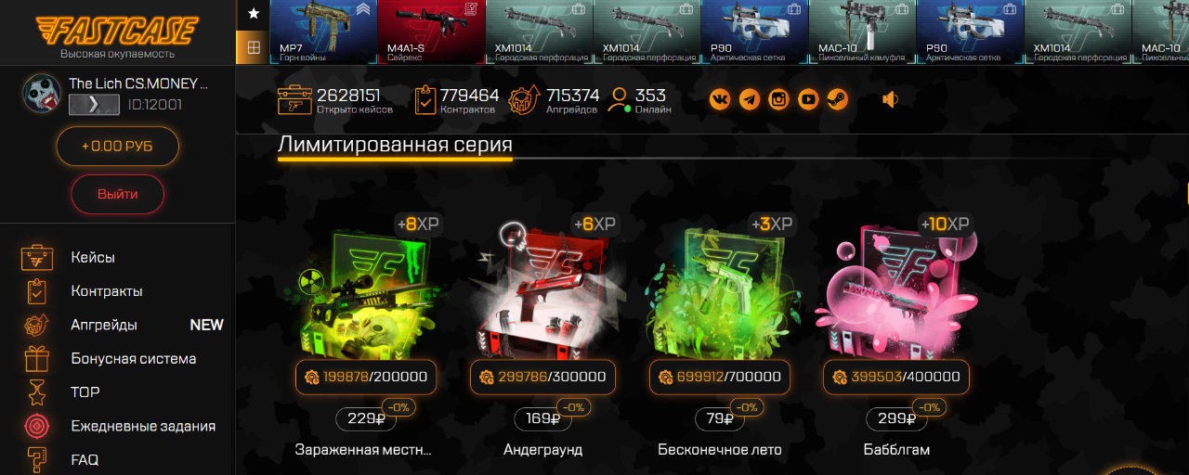
Task: Open the YouTube channel icon
Action: 808,98
